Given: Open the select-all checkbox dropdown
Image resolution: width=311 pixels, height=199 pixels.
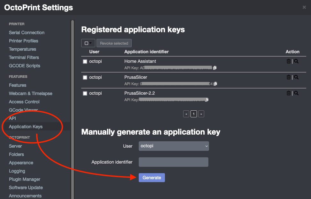Looking at the screenshot, I should click(88, 43).
